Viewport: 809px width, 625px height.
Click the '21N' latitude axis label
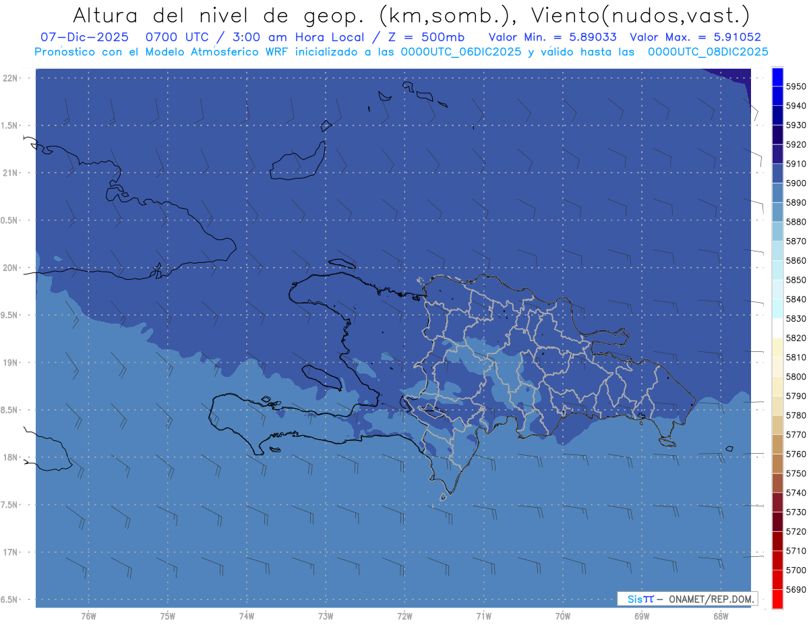pyautogui.click(x=10, y=173)
